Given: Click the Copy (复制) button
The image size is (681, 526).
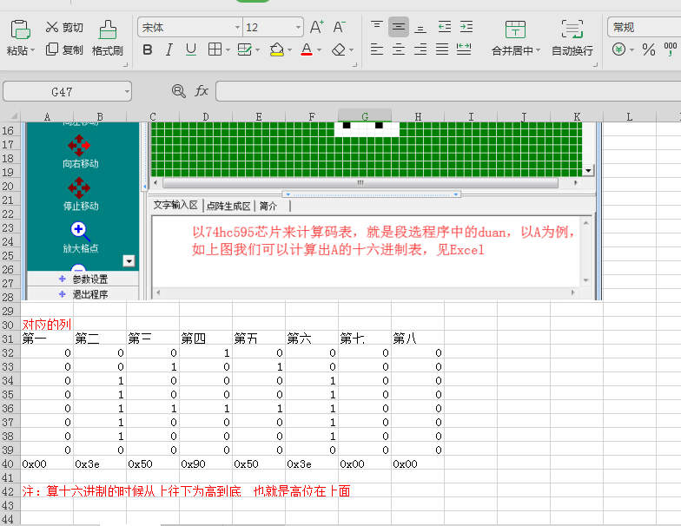Looking at the screenshot, I should 64,50.
